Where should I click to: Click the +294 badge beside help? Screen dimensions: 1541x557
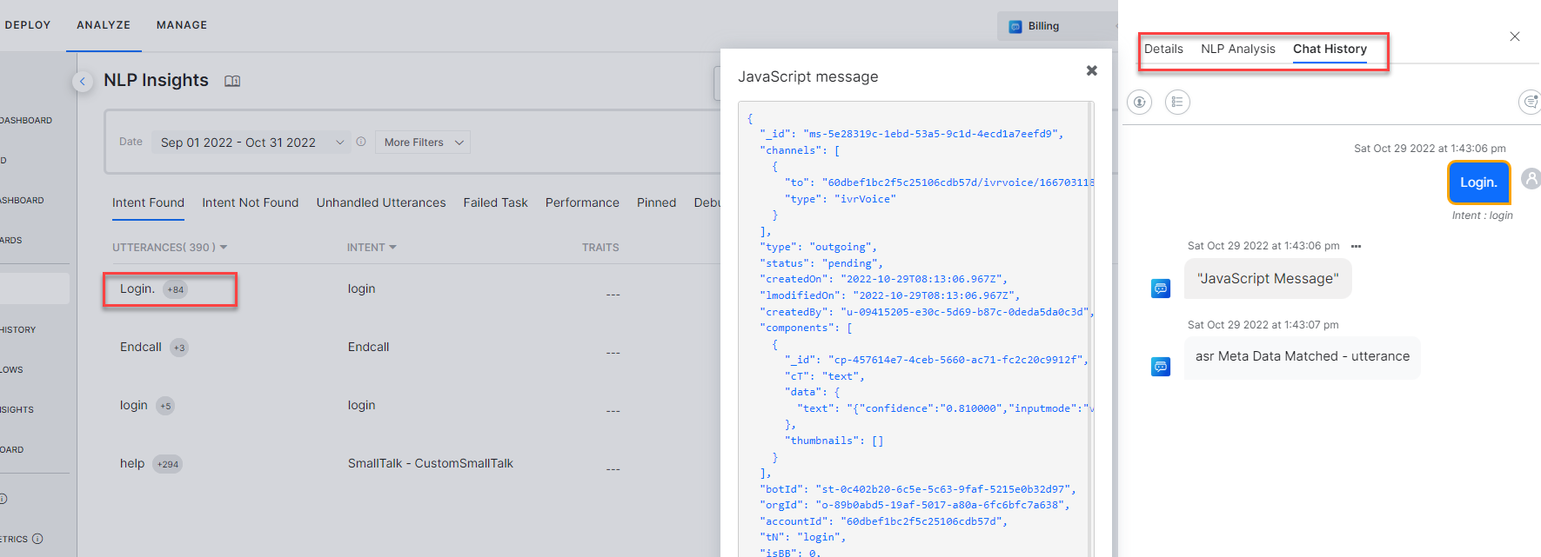[x=168, y=464]
